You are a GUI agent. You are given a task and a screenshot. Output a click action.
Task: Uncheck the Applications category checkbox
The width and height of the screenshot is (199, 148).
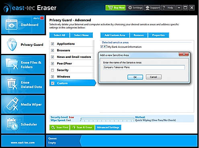click(53, 44)
